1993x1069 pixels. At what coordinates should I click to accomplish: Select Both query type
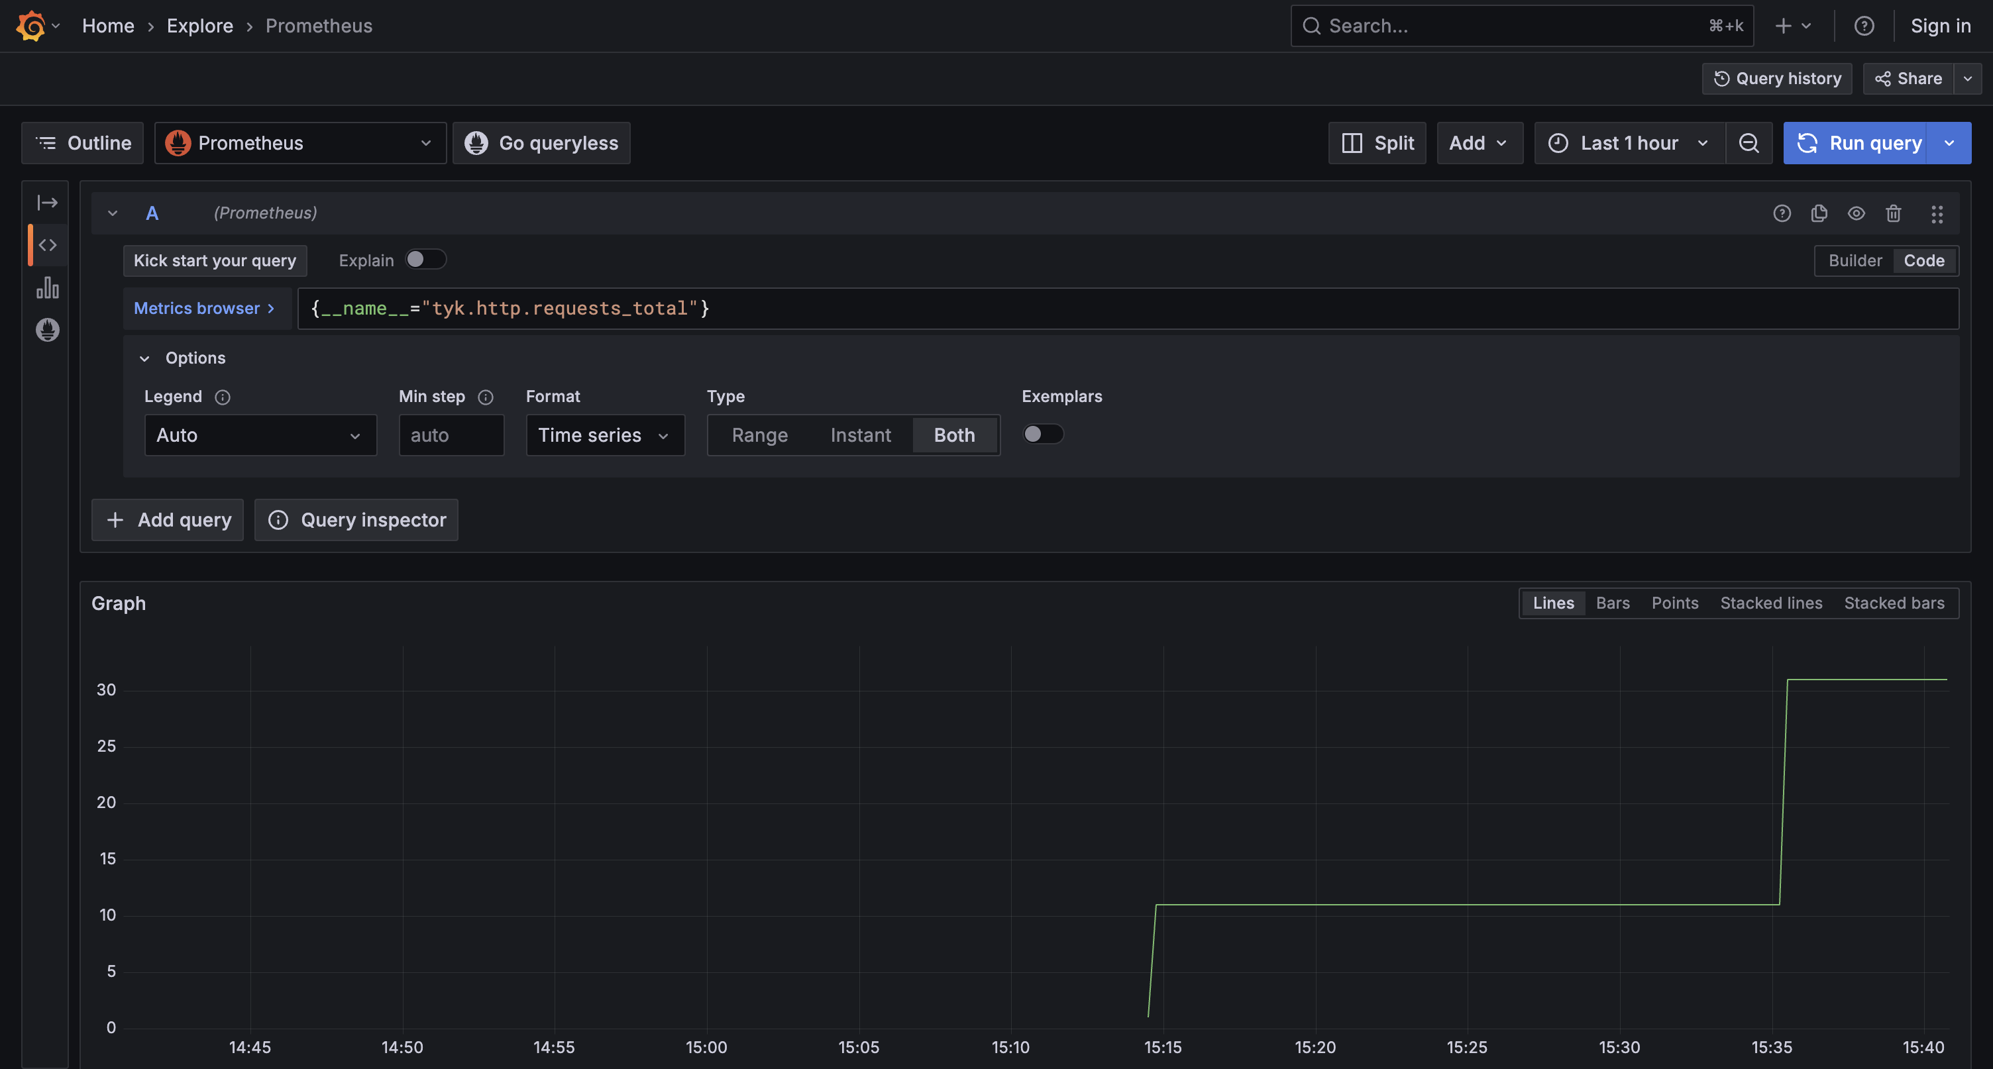click(x=954, y=436)
